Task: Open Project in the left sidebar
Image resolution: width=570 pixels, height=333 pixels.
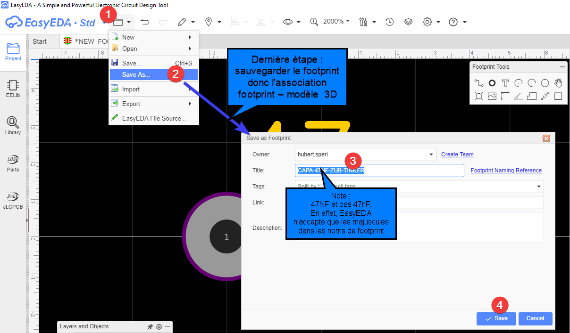Action: 13,52
